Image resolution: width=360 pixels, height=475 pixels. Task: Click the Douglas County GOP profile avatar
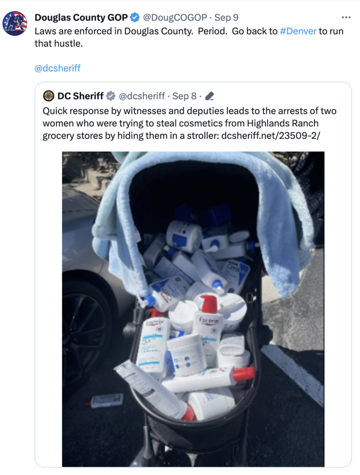15,23
